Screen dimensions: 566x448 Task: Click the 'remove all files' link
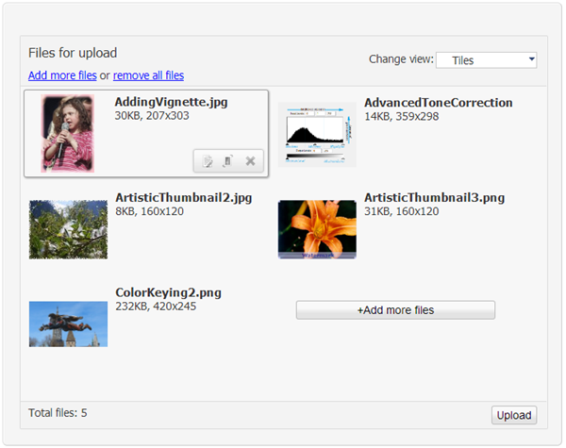click(x=148, y=75)
